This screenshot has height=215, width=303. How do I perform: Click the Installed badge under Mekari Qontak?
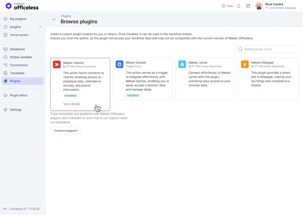point(133,95)
